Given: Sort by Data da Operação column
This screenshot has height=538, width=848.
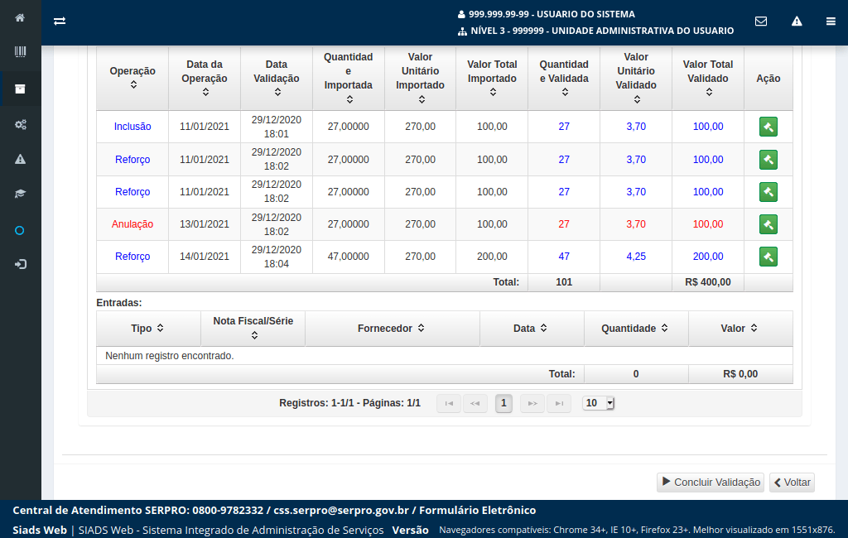Looking at the screenshot, I should tap(205, 93).
